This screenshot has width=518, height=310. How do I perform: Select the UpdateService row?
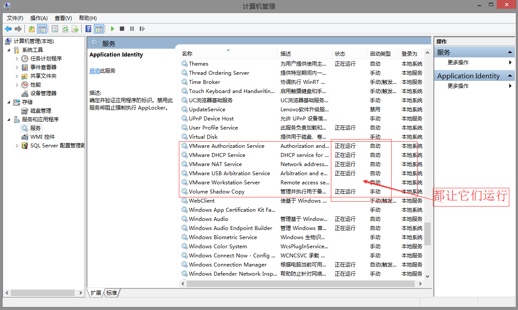pyautogui.click(x=302, y=110)
